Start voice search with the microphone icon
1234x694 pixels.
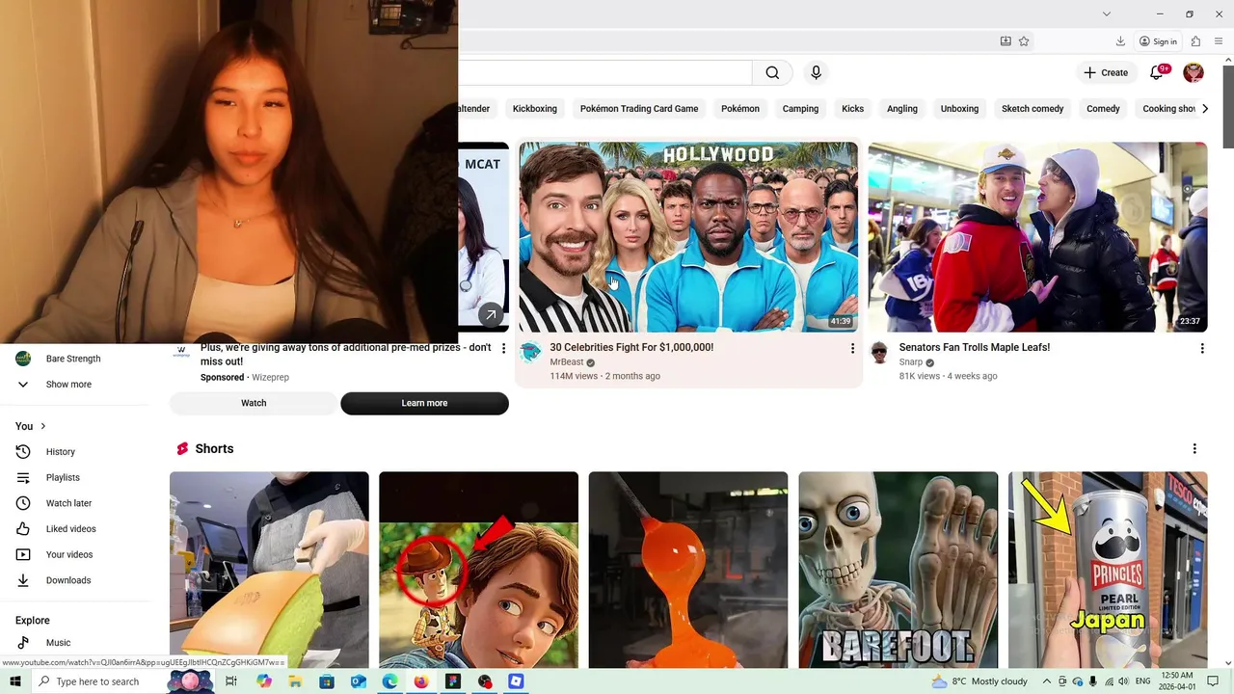point(816,73)
